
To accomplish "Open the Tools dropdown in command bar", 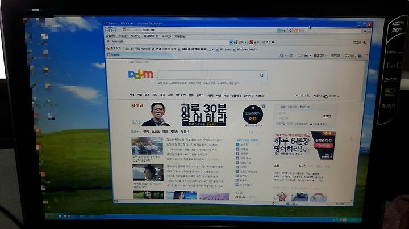I will 350,56.
